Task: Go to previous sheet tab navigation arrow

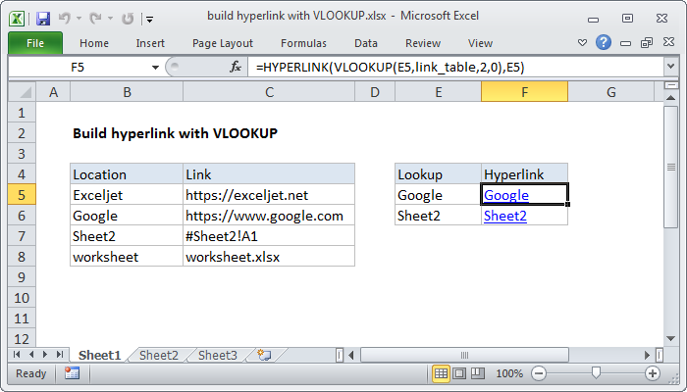Action: pyautogui.click(x=31, y=355)
